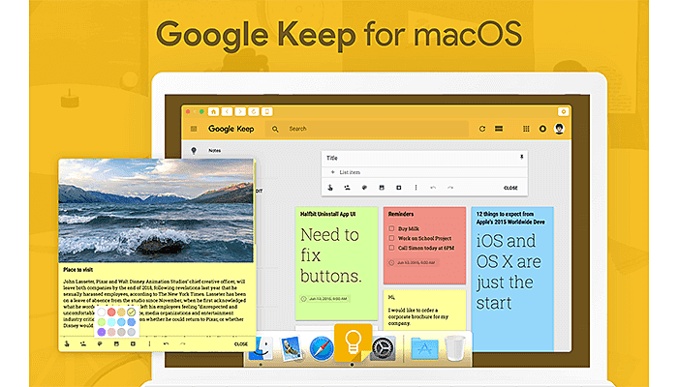Click the add image icon in new note toolbar
Image resolution: width=678 pixels, height=387 pixels.
pyautogui.click(x=382, y=188)
